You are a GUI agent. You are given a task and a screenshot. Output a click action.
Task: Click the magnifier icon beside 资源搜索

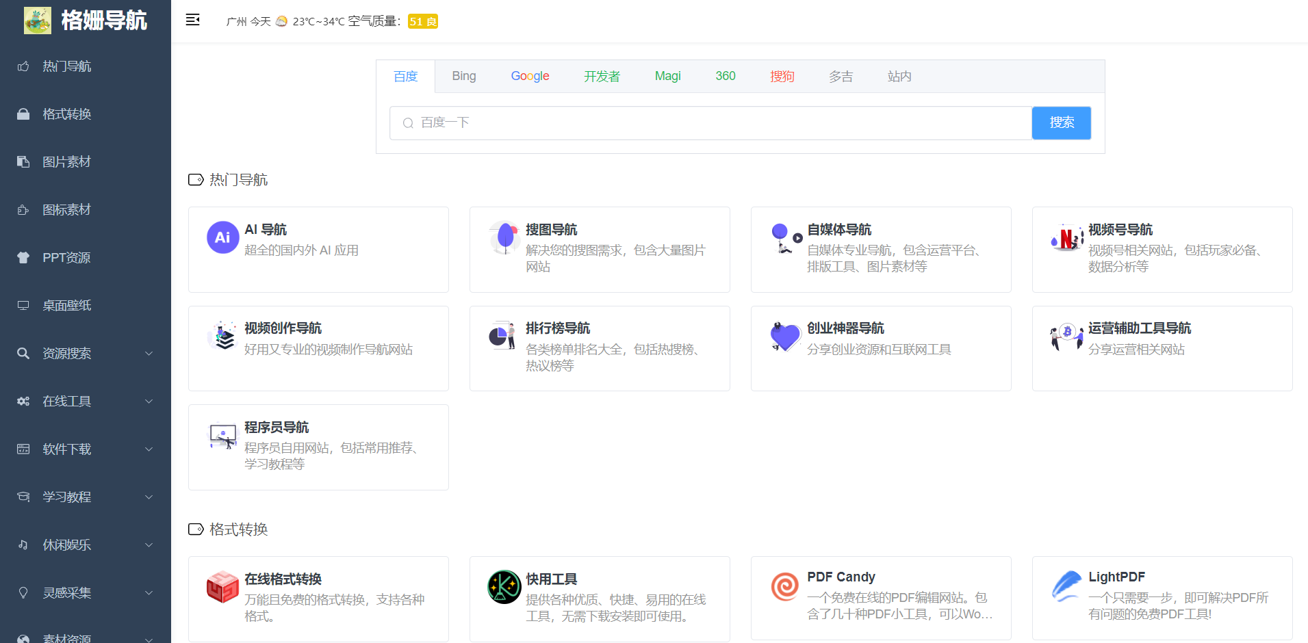tap(23, 354)
